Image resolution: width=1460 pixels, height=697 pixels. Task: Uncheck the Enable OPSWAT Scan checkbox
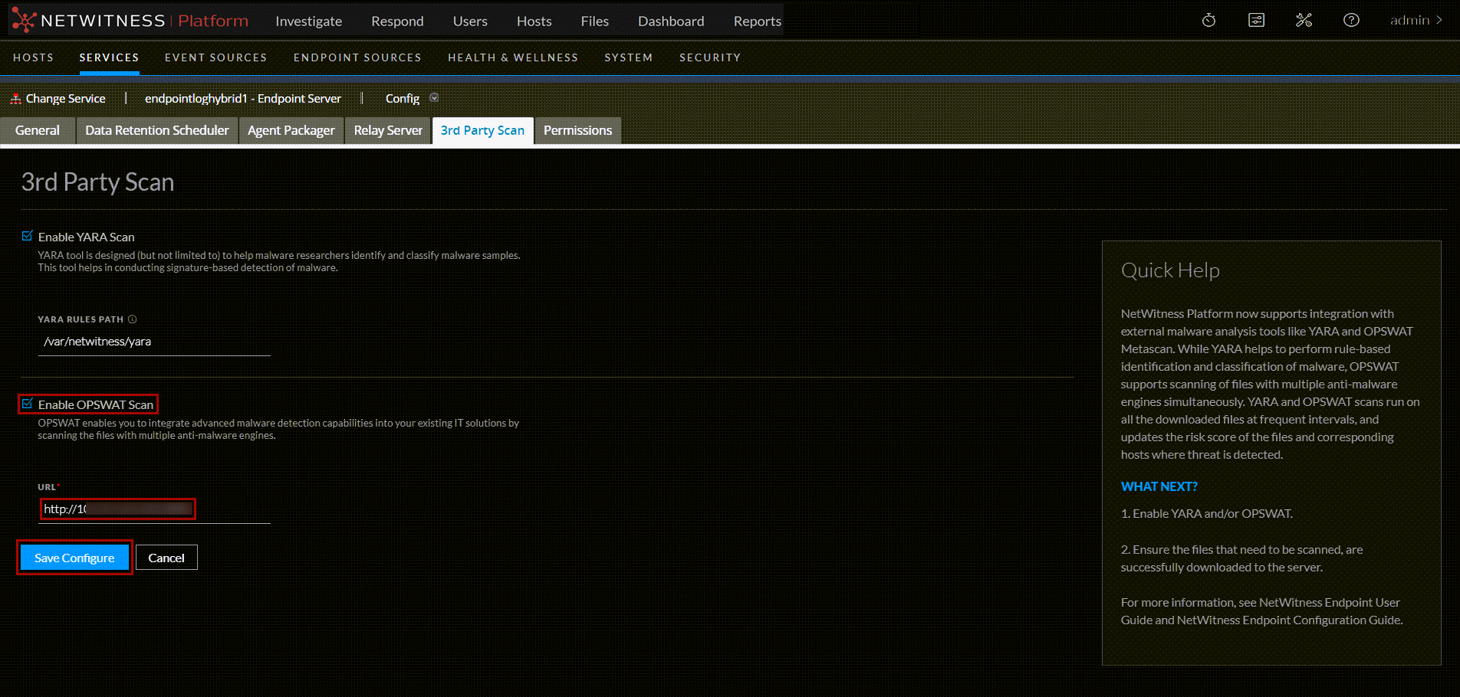pos(28,404)
